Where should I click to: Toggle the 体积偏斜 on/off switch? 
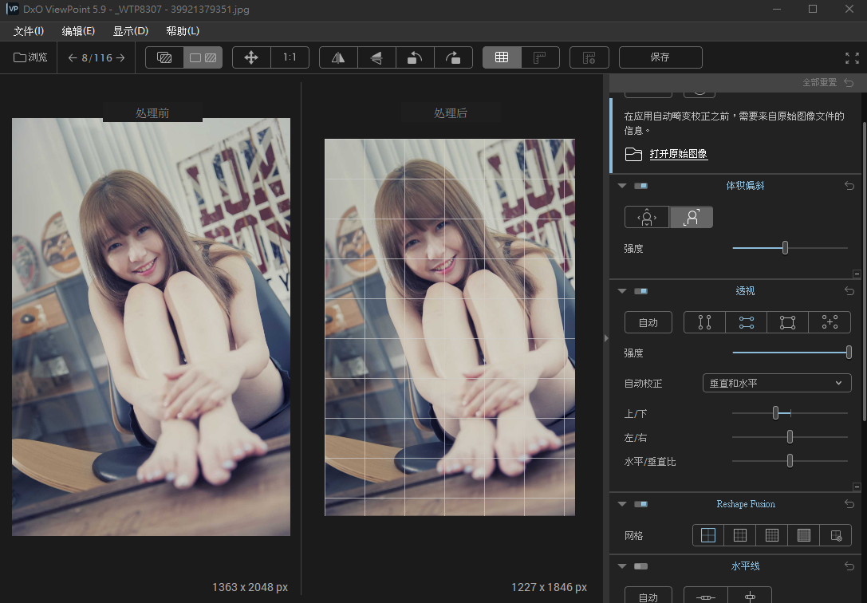click(x=640, y=186)
